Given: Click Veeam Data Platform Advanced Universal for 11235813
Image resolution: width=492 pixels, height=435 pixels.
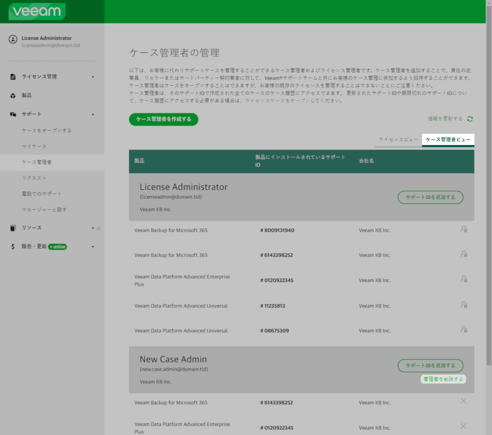Looking at the screenshot, I should [181, 306].
